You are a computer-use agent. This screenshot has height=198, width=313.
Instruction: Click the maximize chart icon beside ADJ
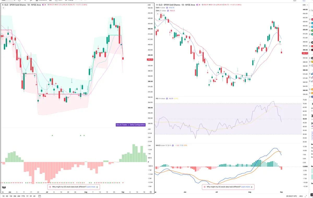click(x=306, y=196)
